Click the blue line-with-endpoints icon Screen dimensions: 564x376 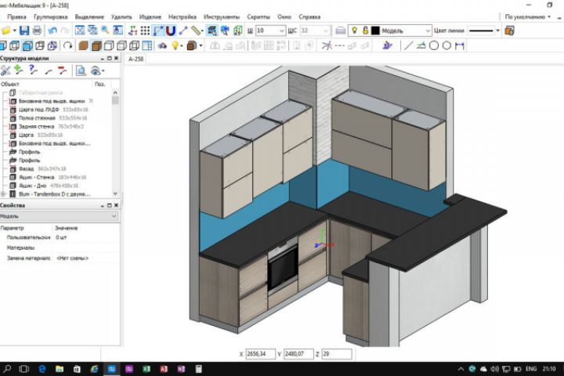[x=183, y=31]
